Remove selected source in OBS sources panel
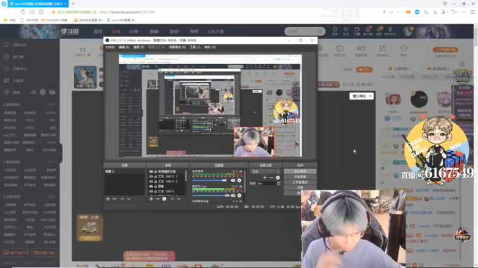 point(158,199)
